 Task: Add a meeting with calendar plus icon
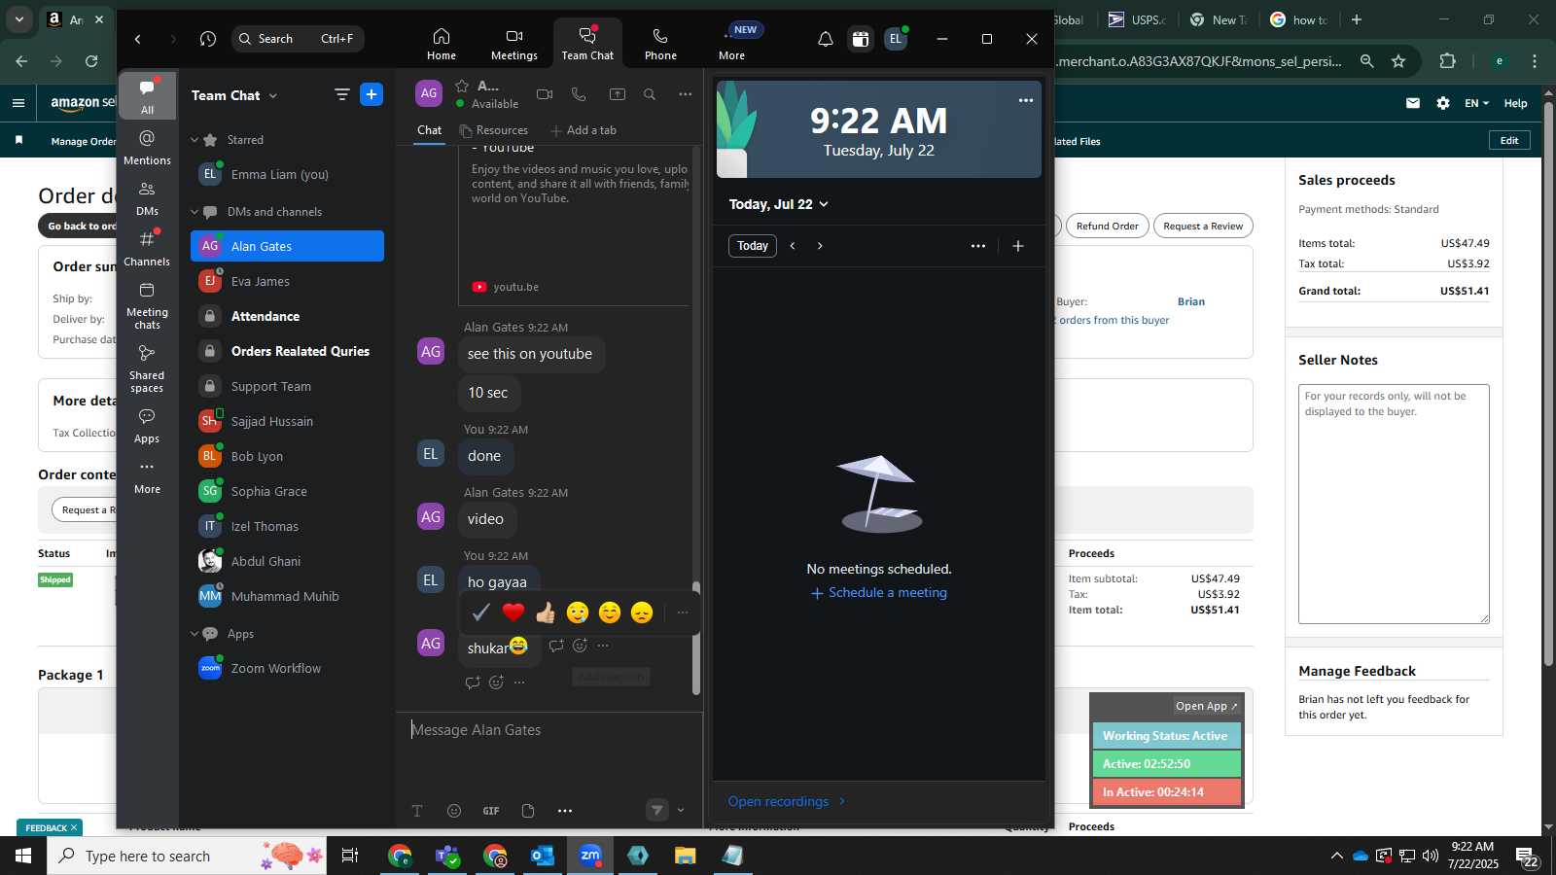tap(1018, 246)
